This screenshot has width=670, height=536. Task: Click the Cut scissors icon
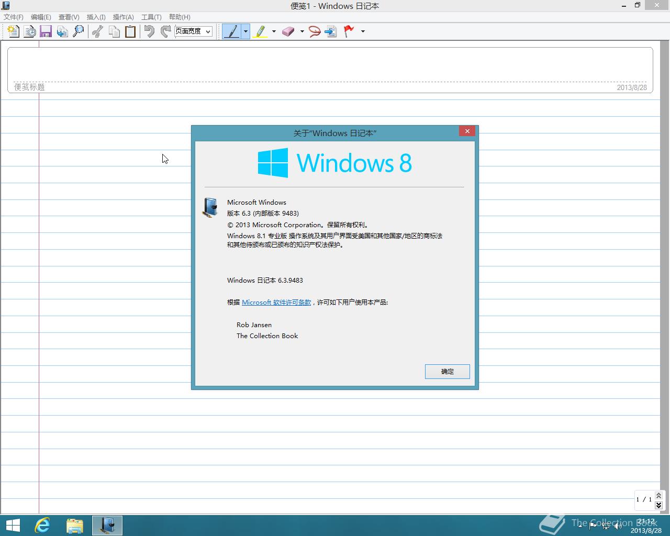tap(97, 31)
